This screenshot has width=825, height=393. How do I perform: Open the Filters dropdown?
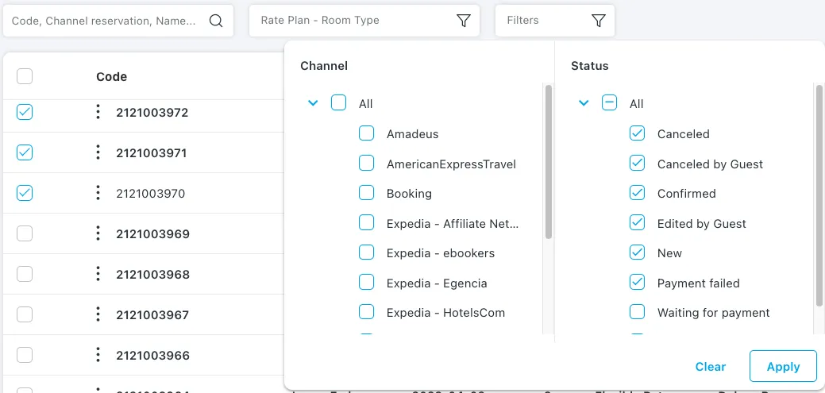click(x=555, y=21)
